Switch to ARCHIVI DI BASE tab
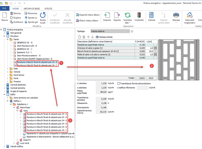The height and width of the screenshot is (149, 202). [32, 9]
